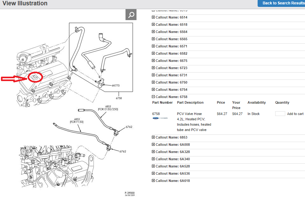Expand Callout Name 6A528
This screenshot has width=305, height=197.
pyautogui.click(x=153, y=166)
